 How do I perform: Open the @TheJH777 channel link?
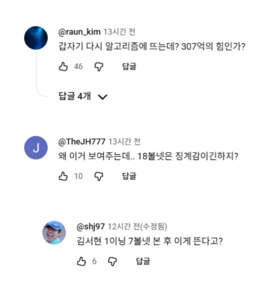[82, 142]
